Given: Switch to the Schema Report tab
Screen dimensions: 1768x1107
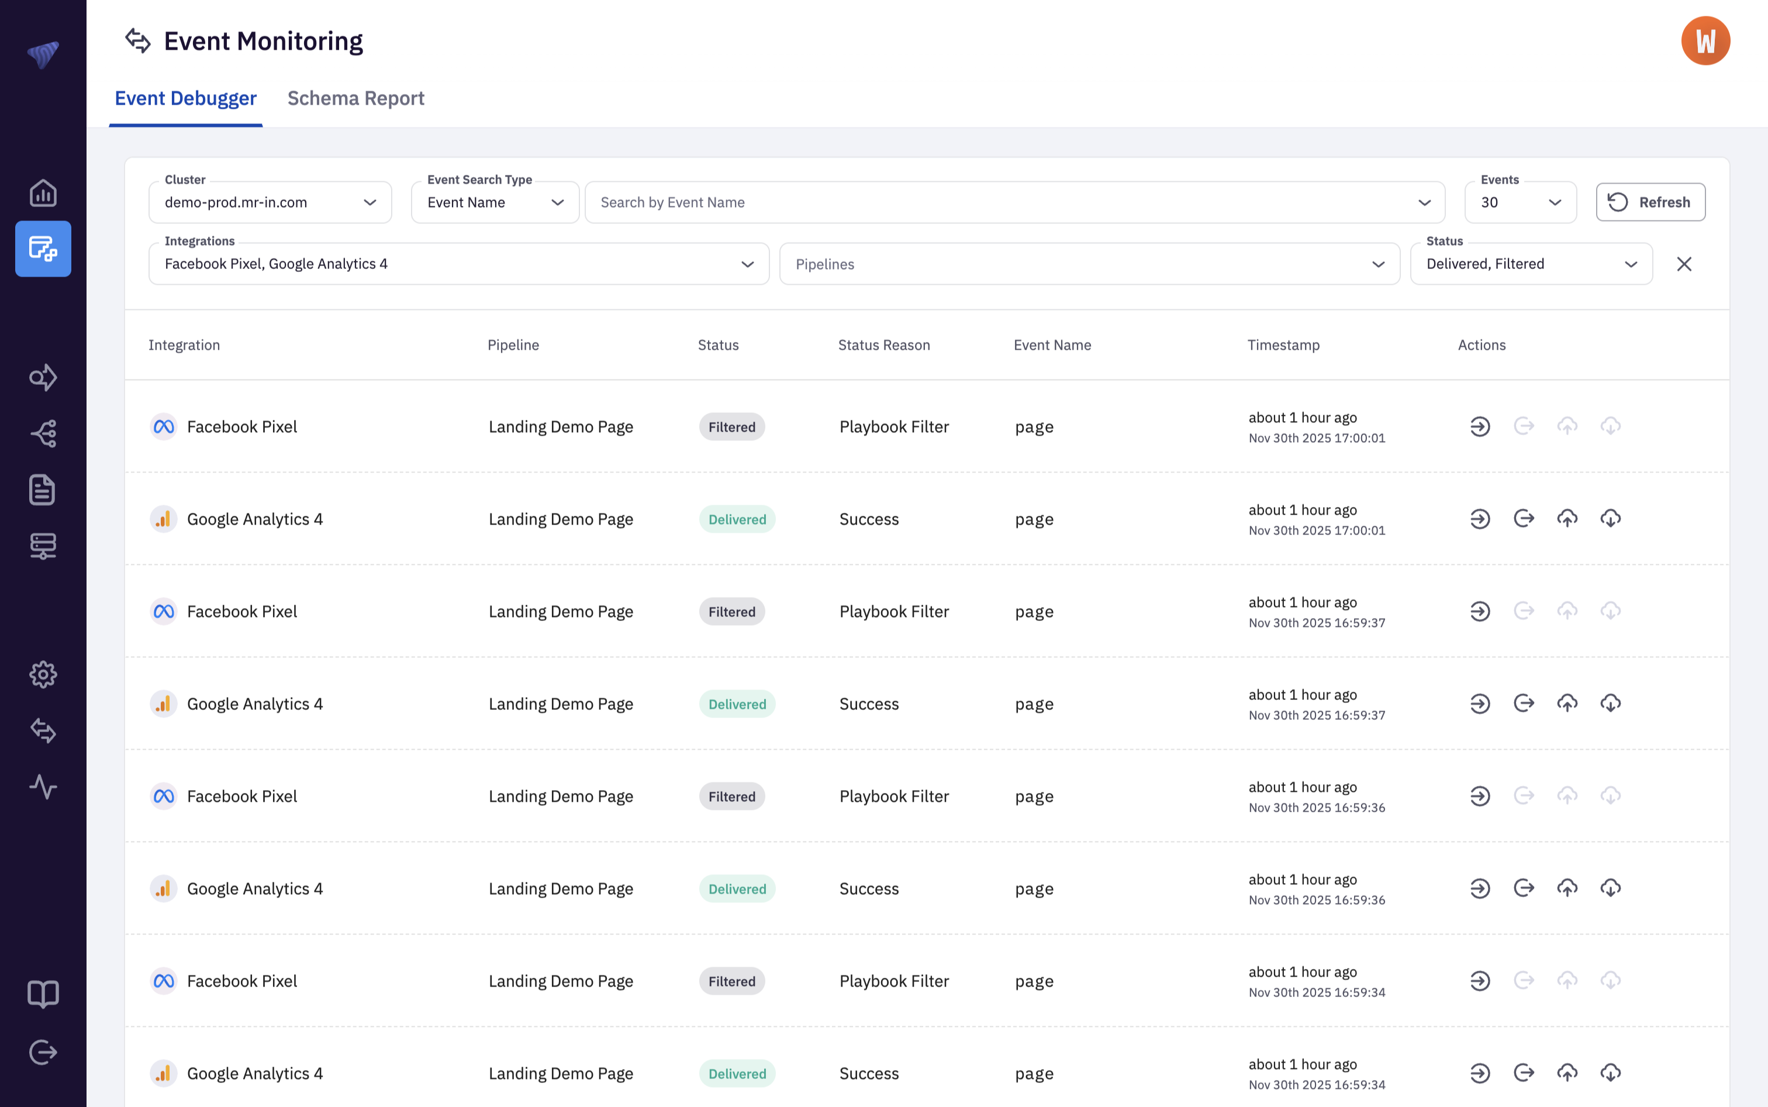Looking at the screenshot, I should pyautogui.click(x=355, y=98).
